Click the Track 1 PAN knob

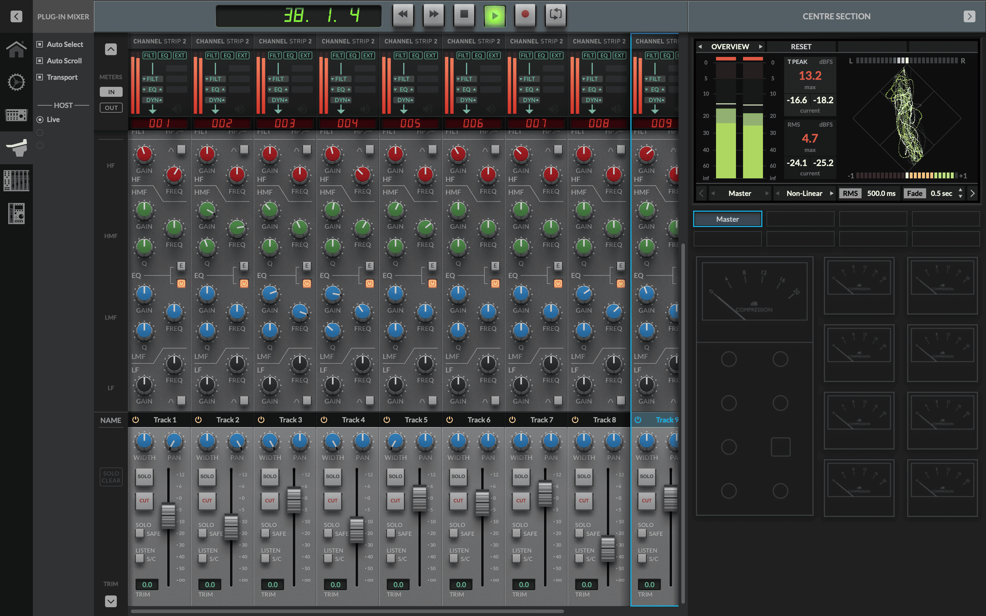coord(174,441)
